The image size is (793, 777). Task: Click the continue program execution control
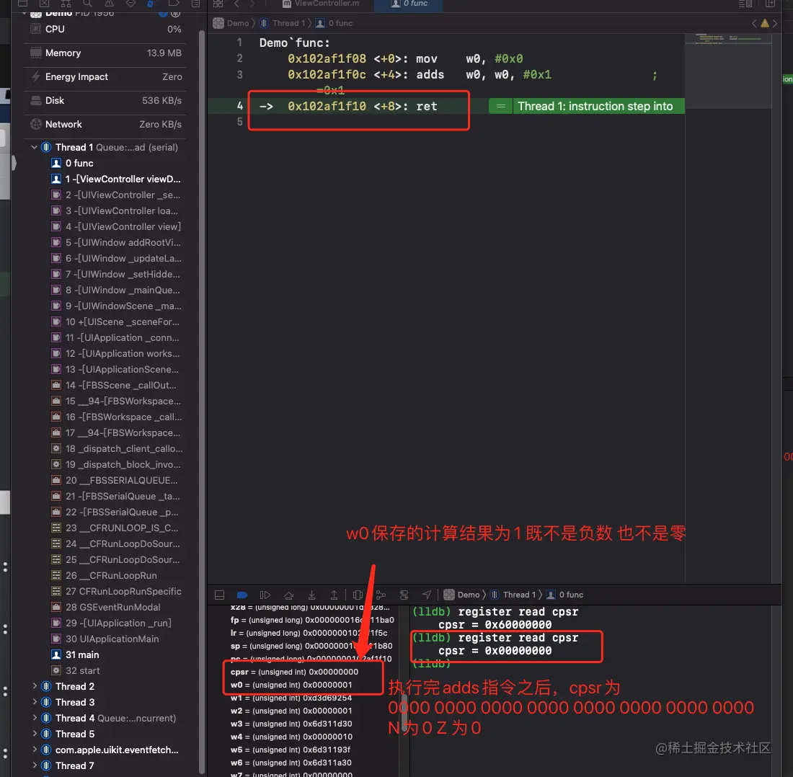[x=264, y=595]
